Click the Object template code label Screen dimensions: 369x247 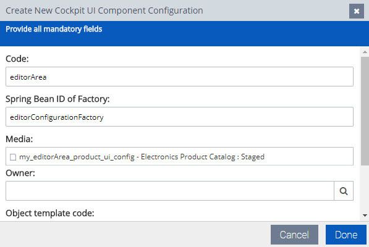[x=50, y=213]
